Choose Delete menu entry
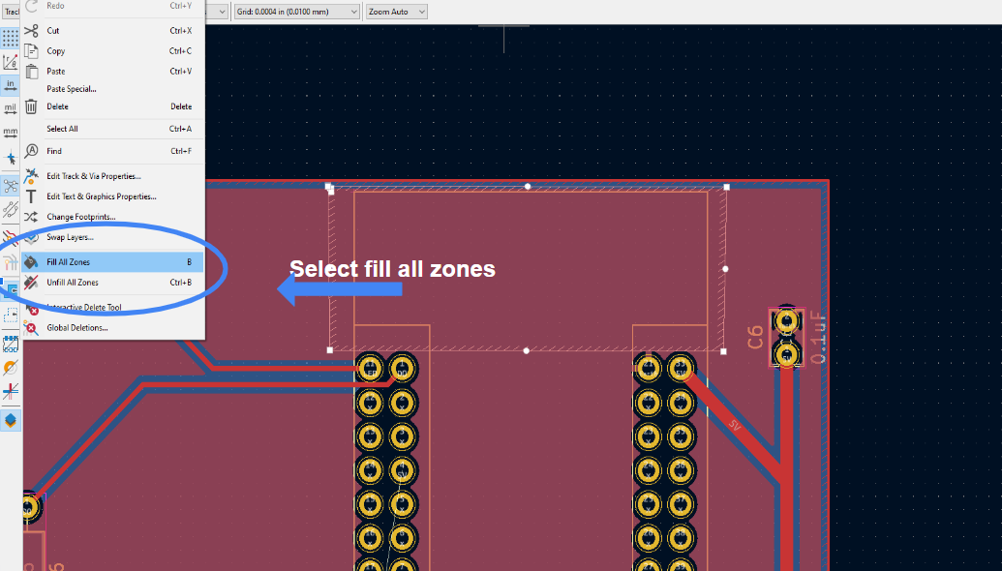The image size is (1002, 571). 113,106
